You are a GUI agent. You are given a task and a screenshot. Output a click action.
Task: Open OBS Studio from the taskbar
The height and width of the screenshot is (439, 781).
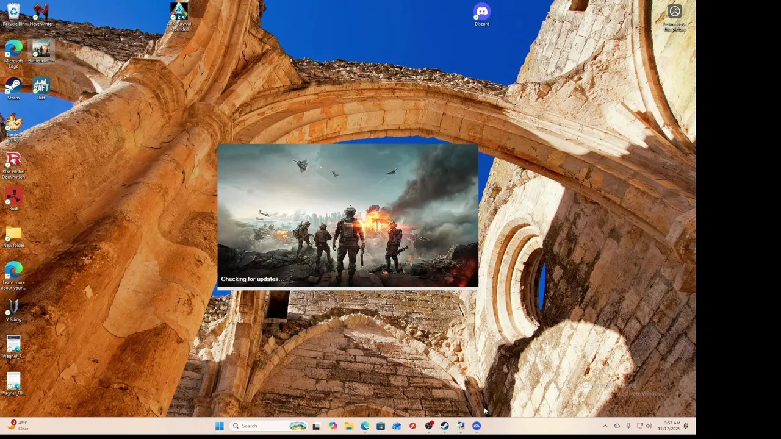pyautogui.click(x=429, y=426)
